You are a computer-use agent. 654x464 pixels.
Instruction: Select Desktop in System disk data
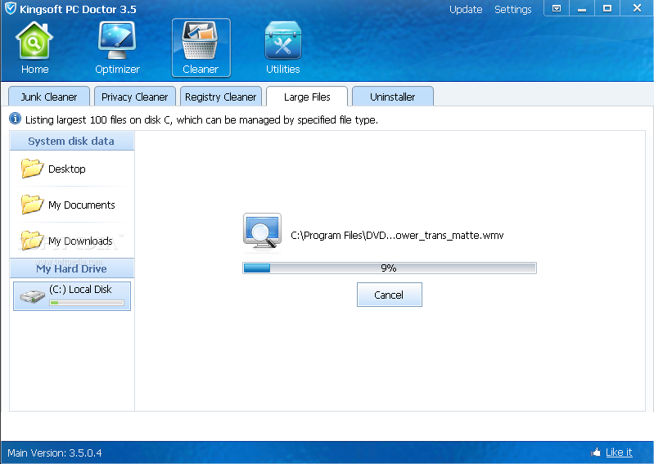click(x=72, y=169)
